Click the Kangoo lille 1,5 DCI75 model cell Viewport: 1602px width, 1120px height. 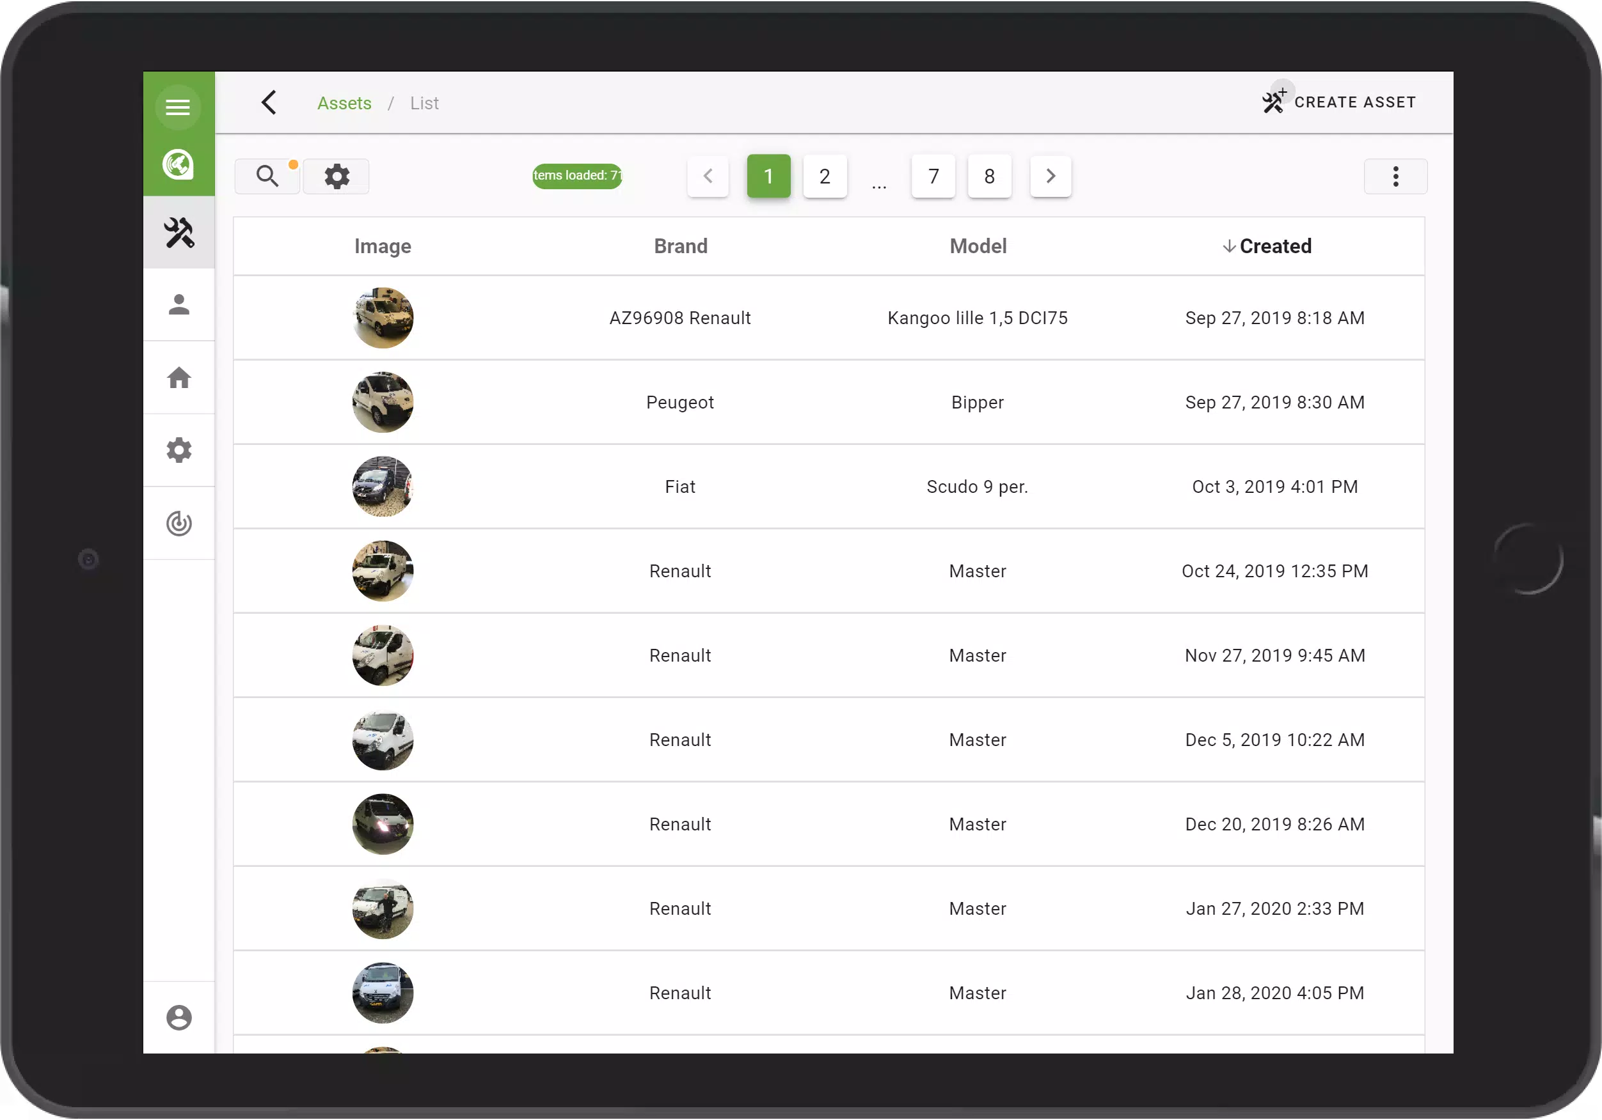pos(978,318)
